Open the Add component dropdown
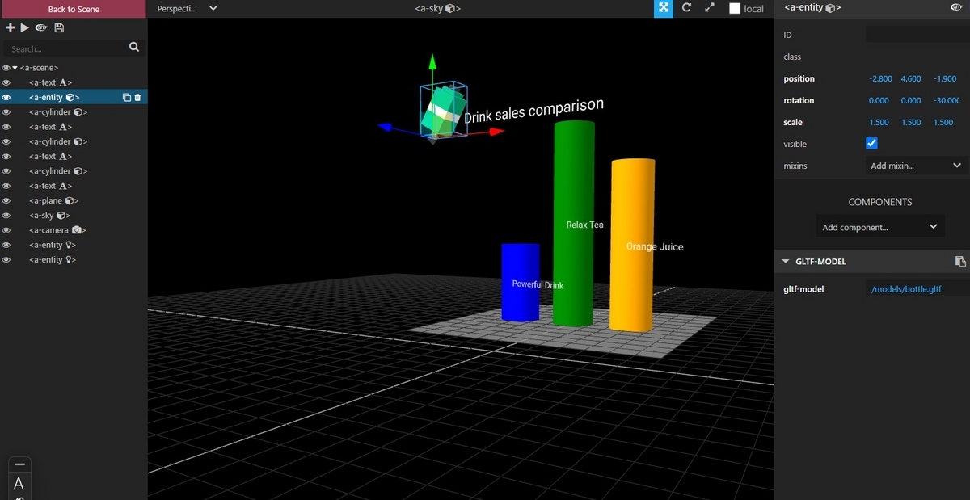 [879, 227]
